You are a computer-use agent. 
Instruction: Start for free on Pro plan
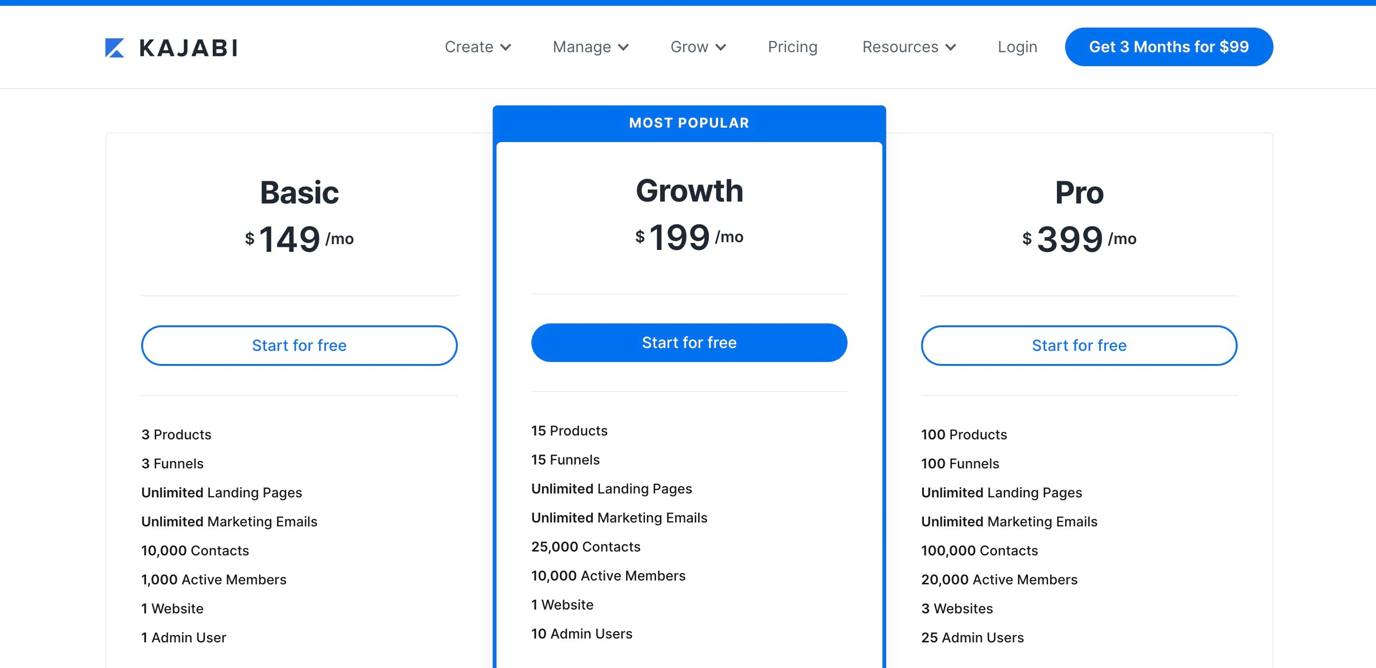coord(1079,346)
